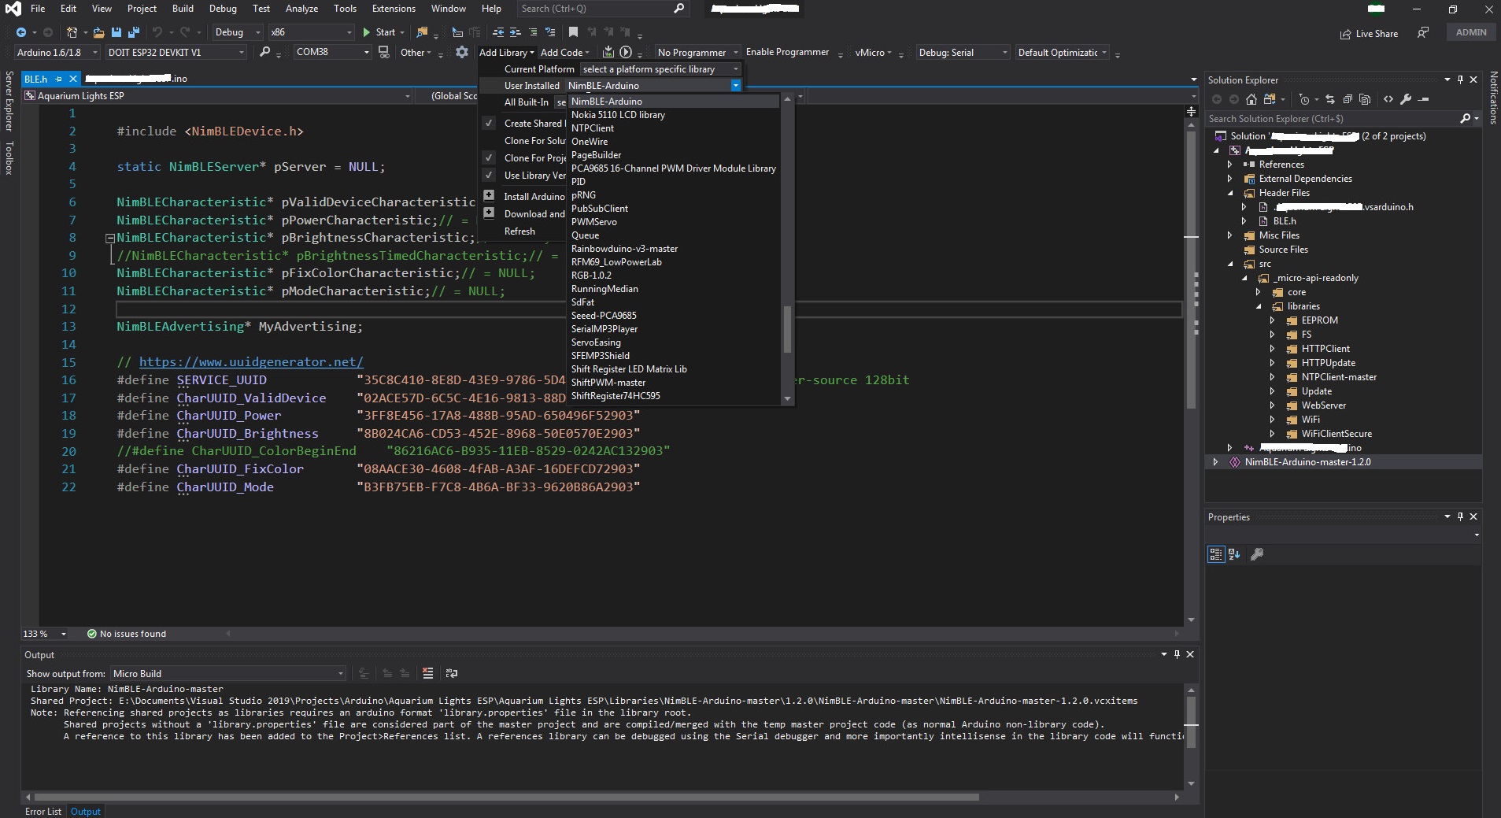
Task: Click the Search (Ctrl+Q) input field
Action: (x=602, y=9)
